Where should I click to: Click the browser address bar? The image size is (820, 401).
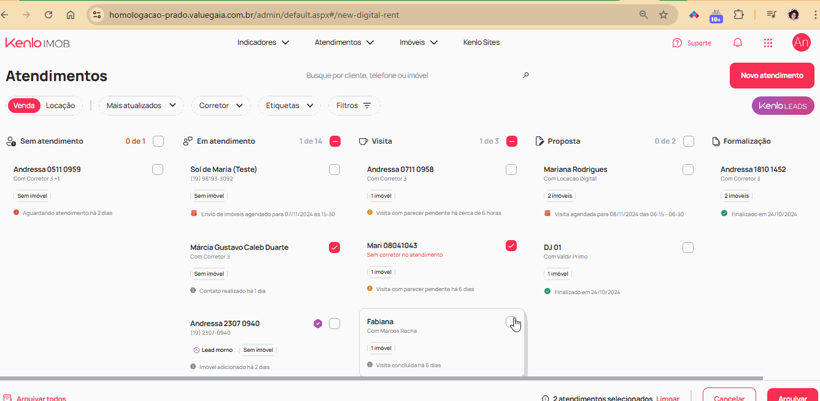368,14
